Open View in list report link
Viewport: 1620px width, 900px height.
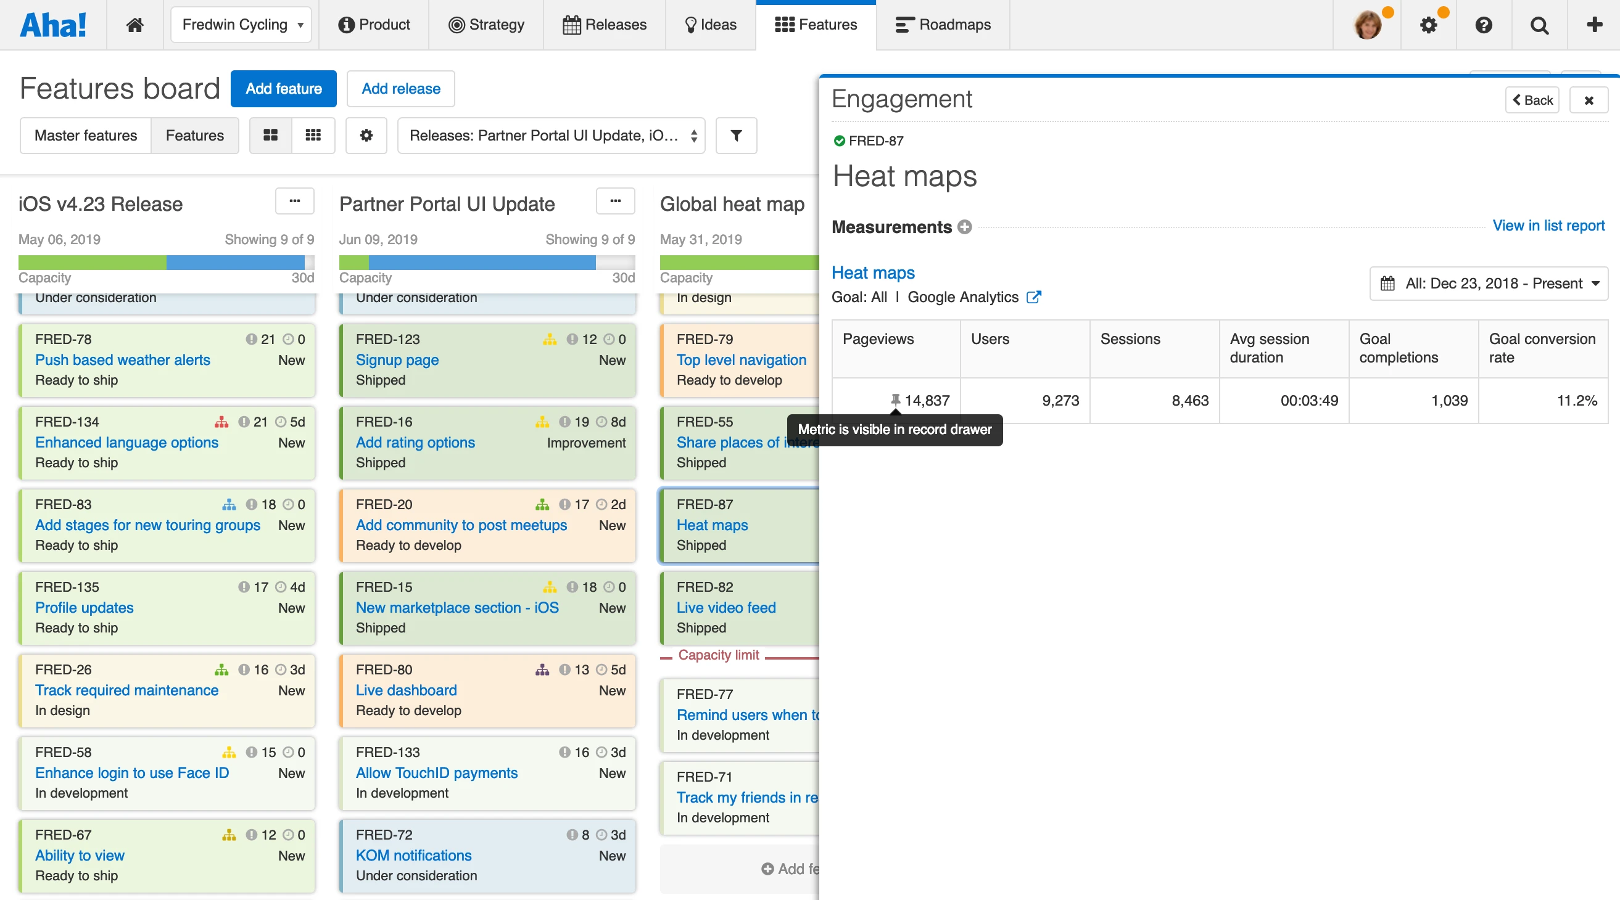click(x=1548, y=226)
